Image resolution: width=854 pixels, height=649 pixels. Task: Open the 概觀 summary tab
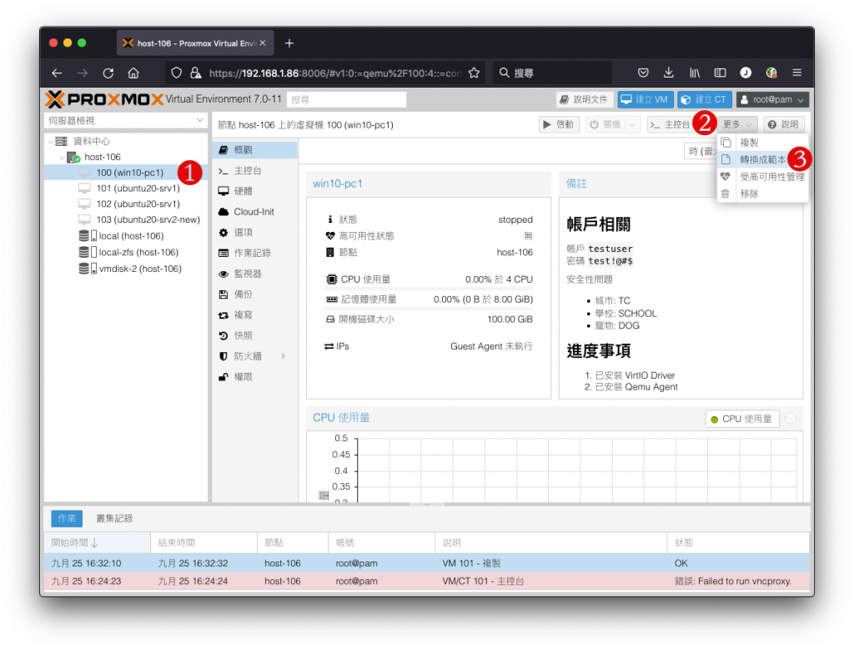pos(254,150)
